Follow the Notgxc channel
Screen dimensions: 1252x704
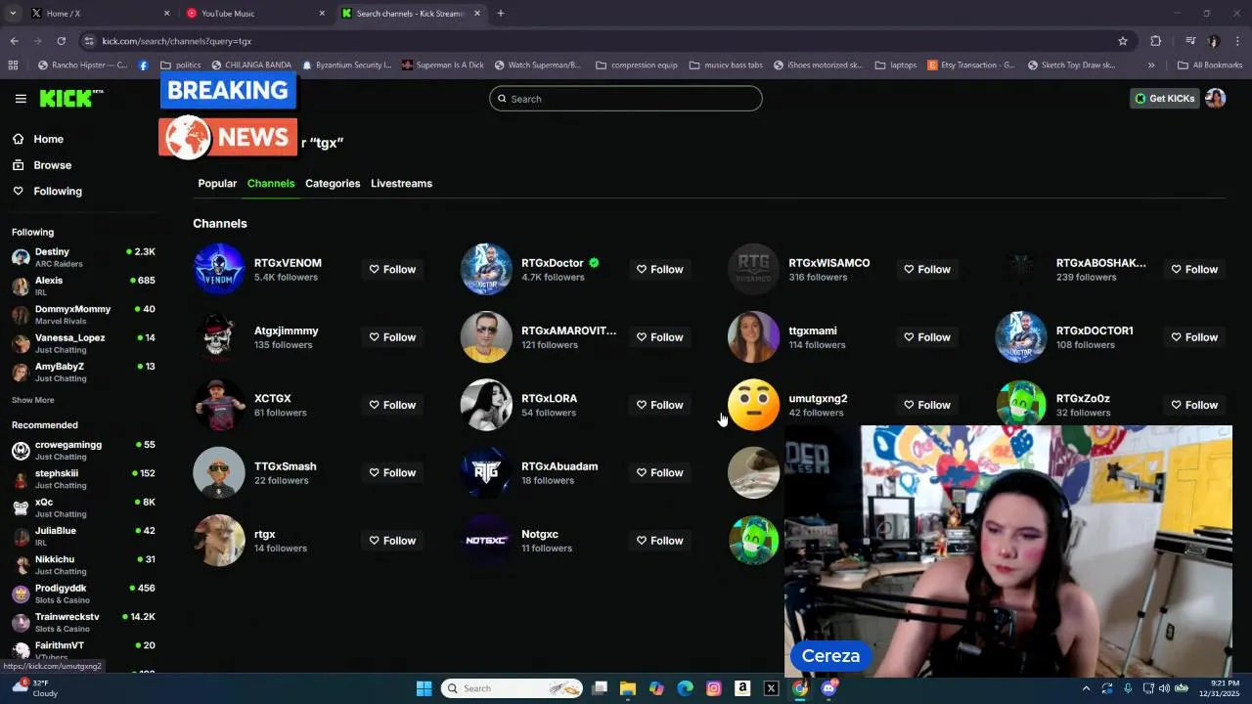tap(659, 540)
